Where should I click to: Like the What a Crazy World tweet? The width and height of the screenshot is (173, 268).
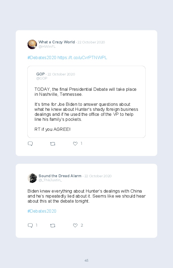click(x=75, y=144)
